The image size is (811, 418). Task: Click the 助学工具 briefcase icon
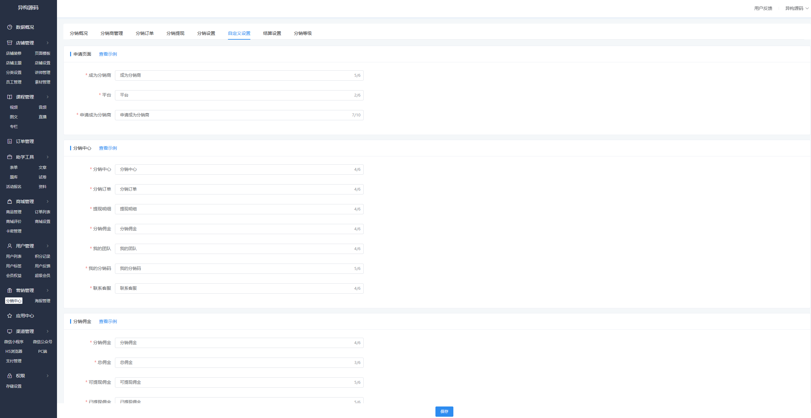[10, 157]
